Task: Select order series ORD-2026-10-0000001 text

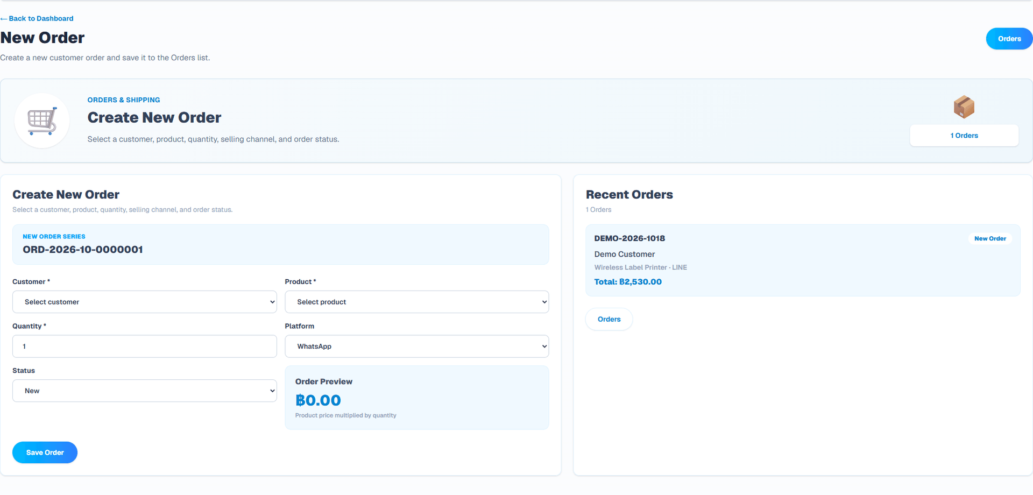Action: pyautogui.click(x=83, y=250)
